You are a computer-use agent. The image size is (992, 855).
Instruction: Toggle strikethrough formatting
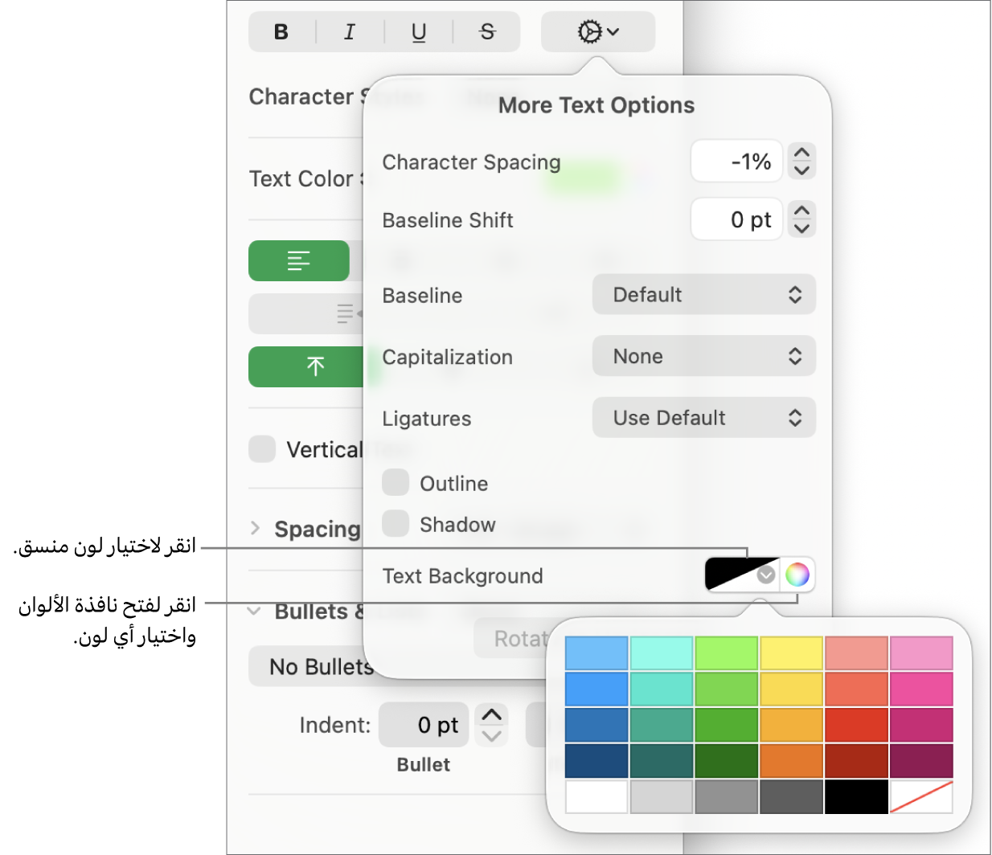pyautogui.click(x=487, y=32)
